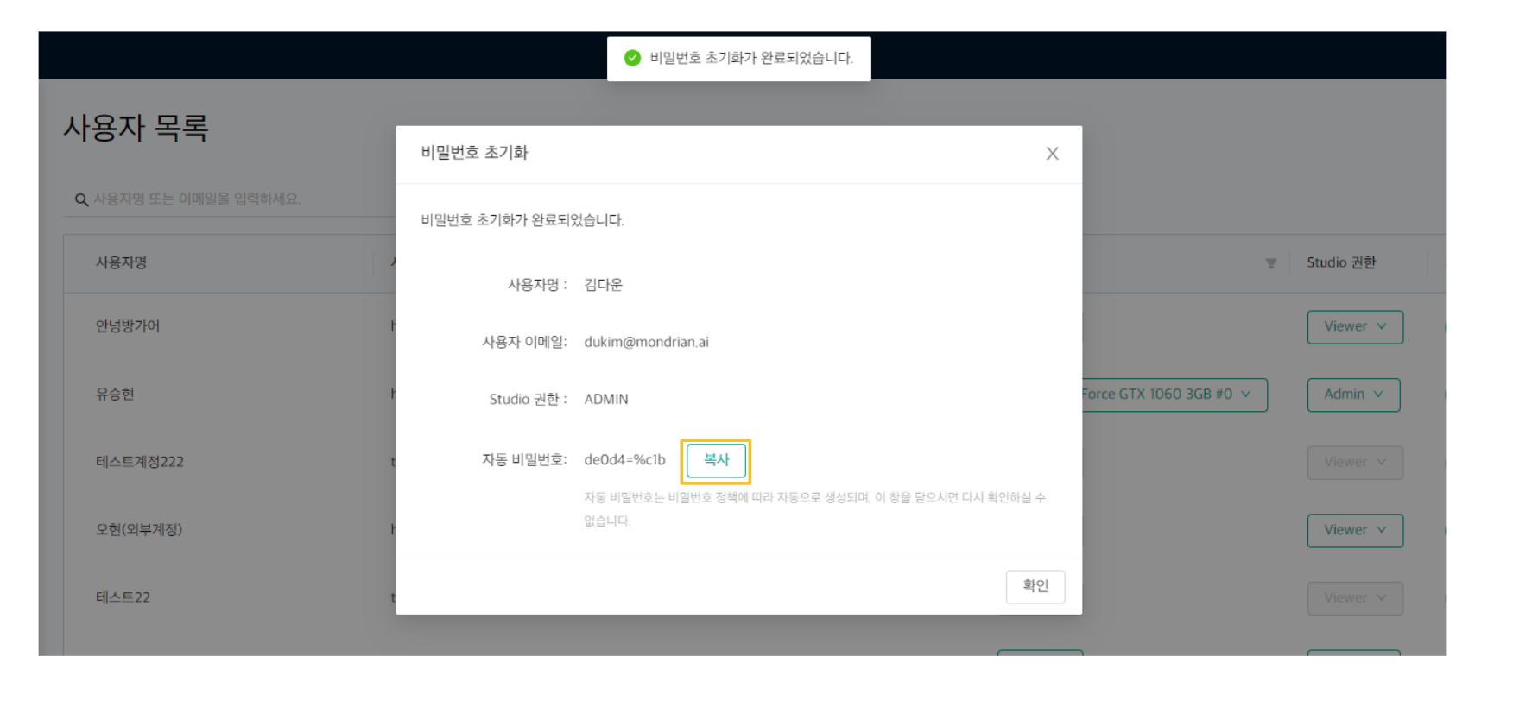Click the green check icon in toast
Screen dimensions: 1532x701
click(632, 58)
